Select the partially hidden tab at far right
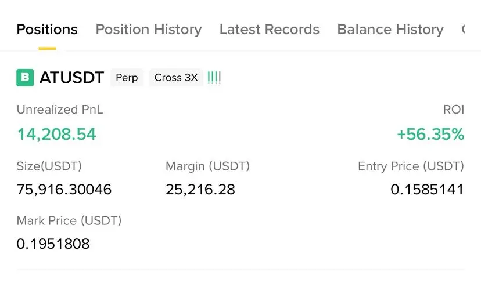The height and width of the screenshot is (305, 481). pos(463,30)
